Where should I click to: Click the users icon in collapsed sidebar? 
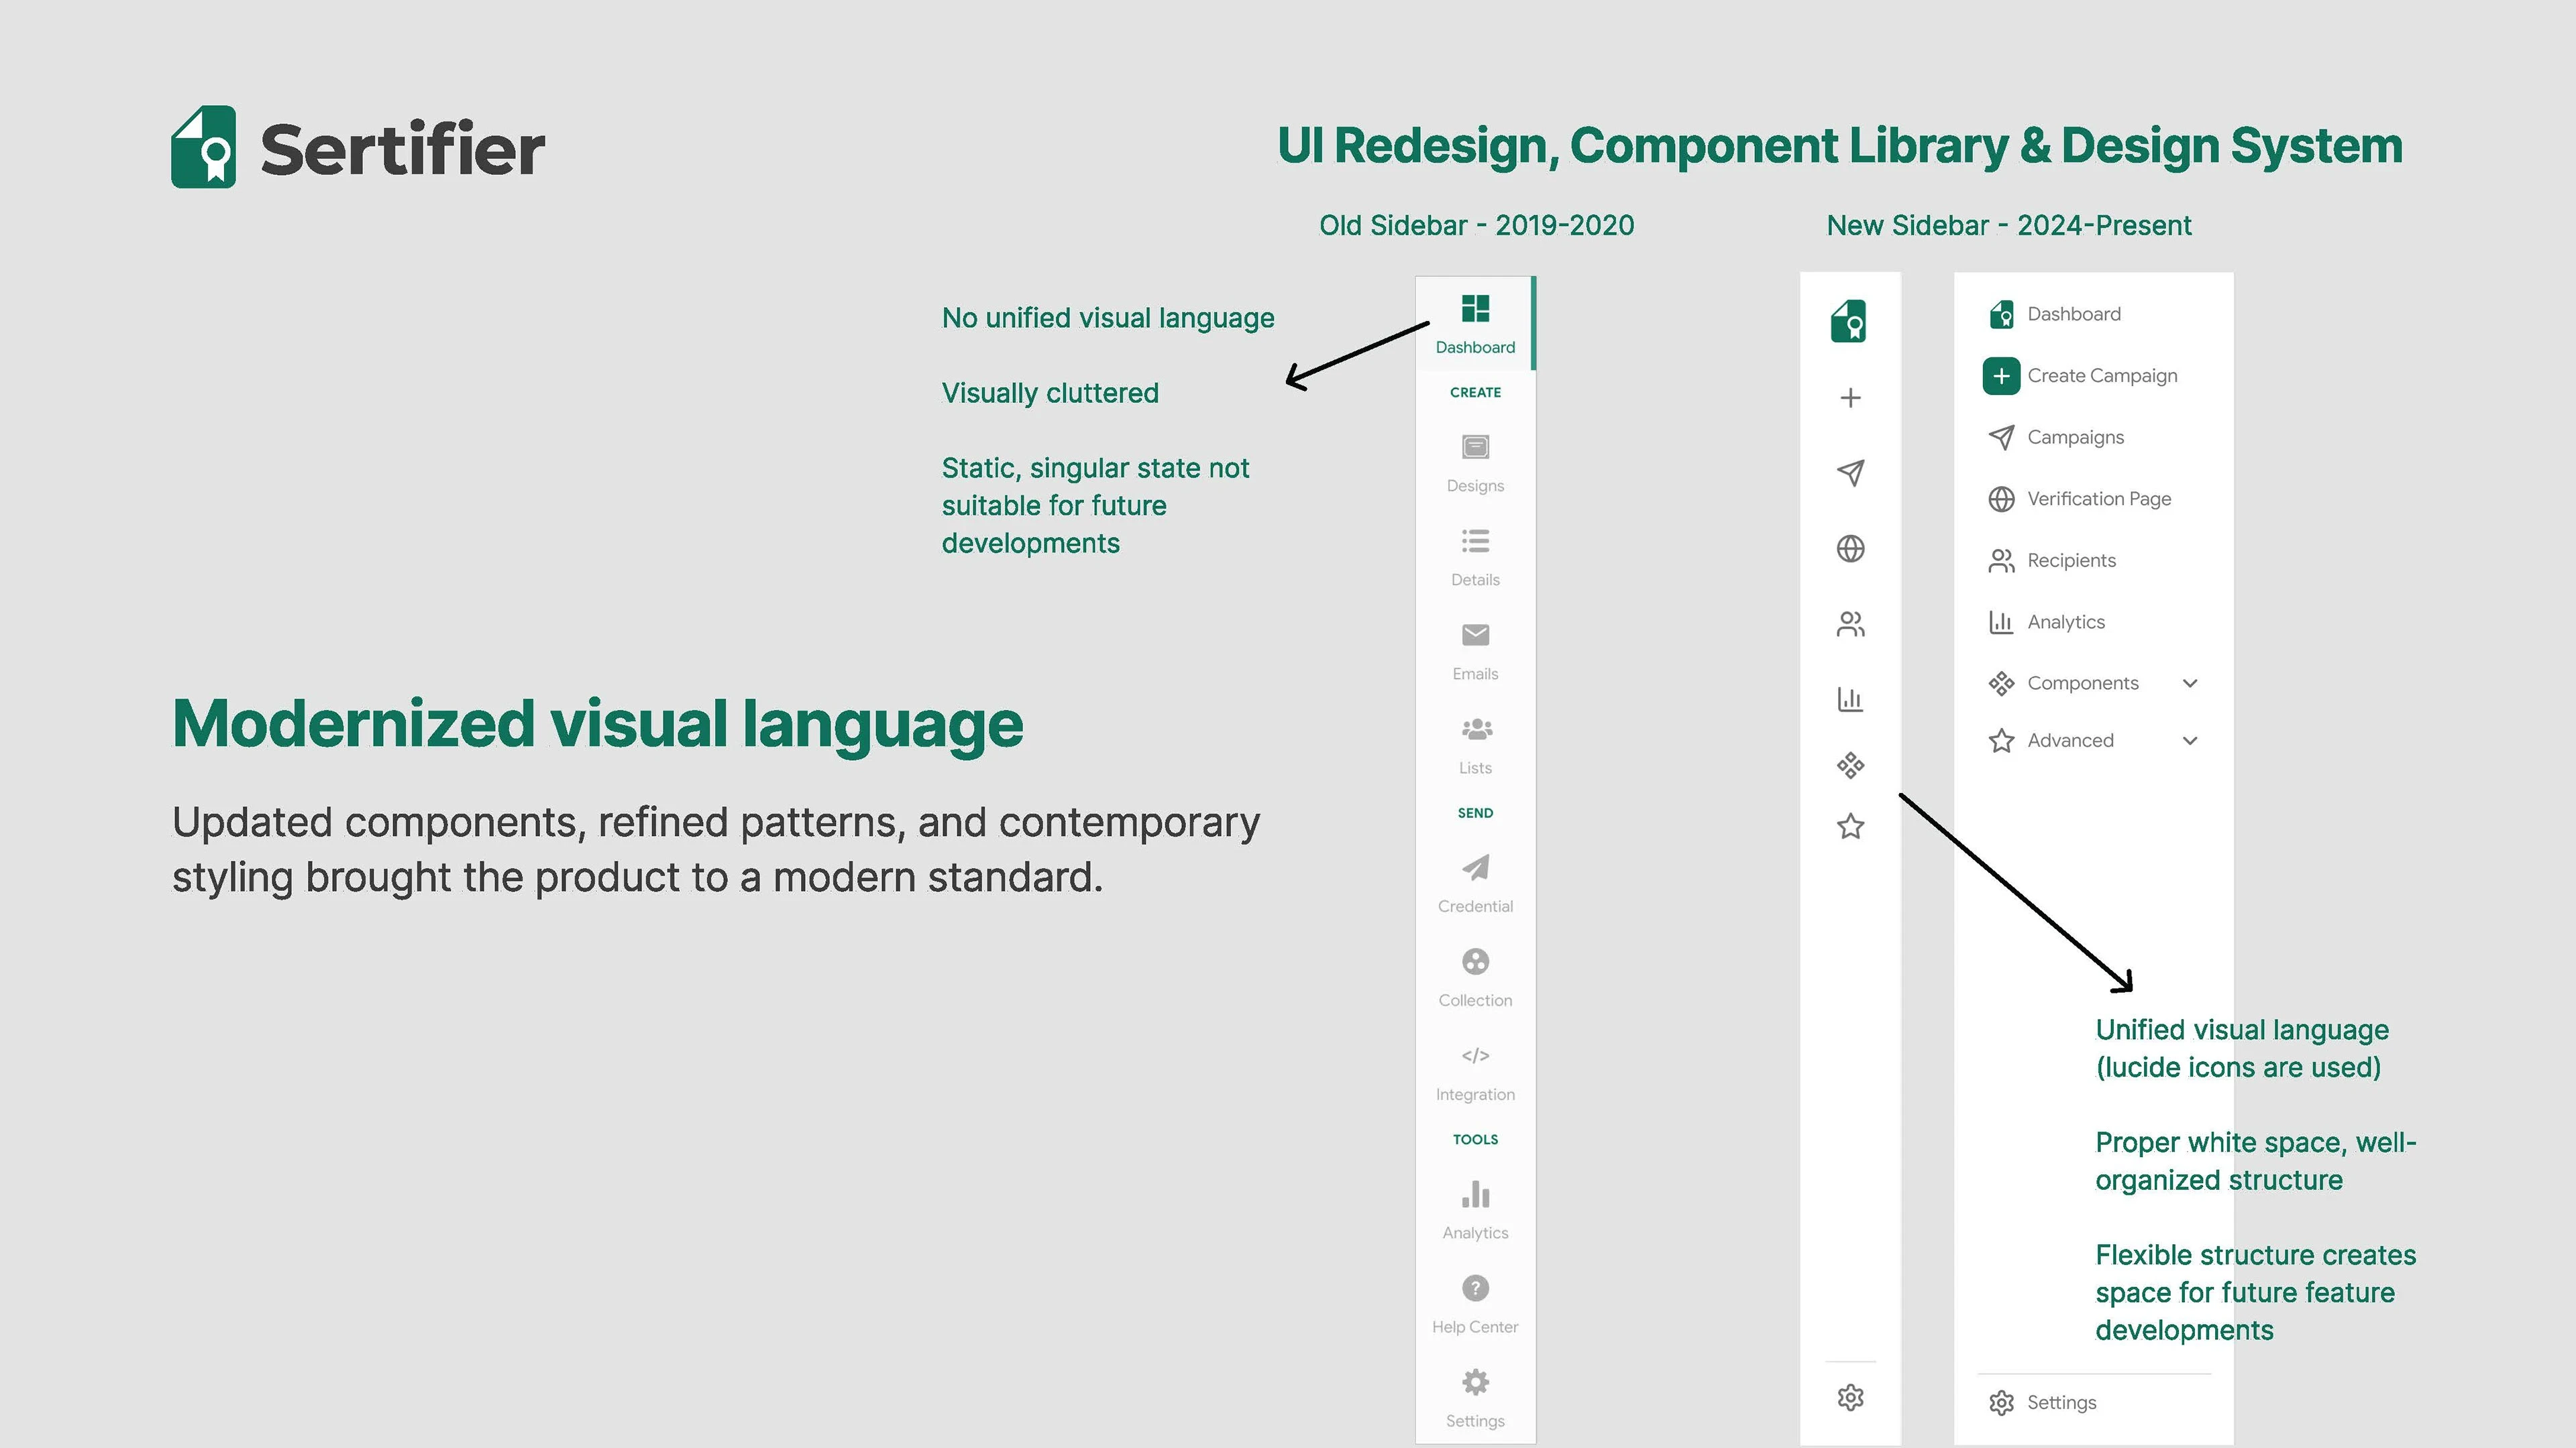tap(1850, 625)
